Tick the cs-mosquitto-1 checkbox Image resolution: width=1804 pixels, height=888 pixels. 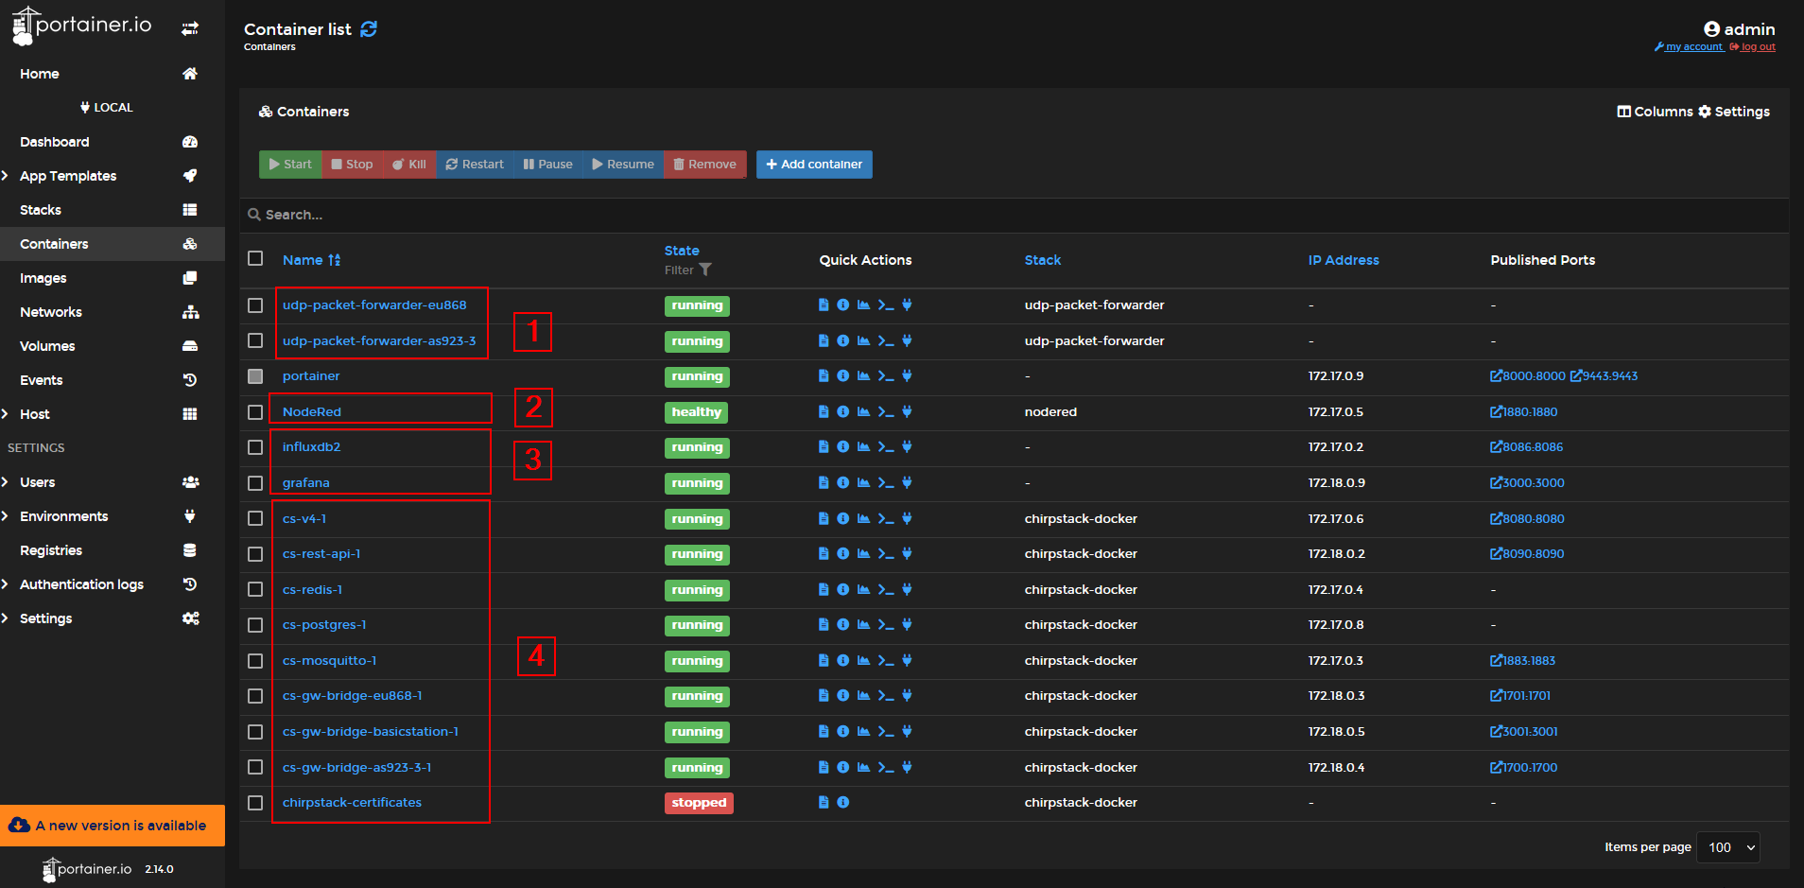click(x=255, y=660)
